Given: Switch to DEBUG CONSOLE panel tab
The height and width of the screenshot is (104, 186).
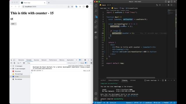Looking at the screenshot, I should click(114, 80).
